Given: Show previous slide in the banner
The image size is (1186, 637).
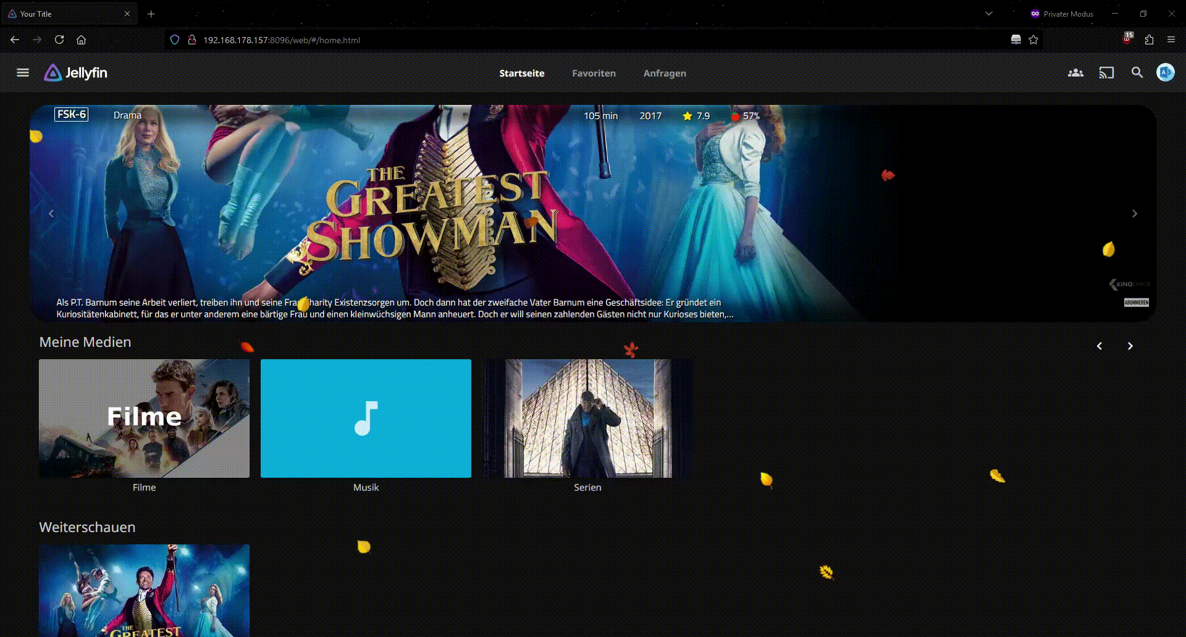Looking at the screenshot, I should (51, 214).
